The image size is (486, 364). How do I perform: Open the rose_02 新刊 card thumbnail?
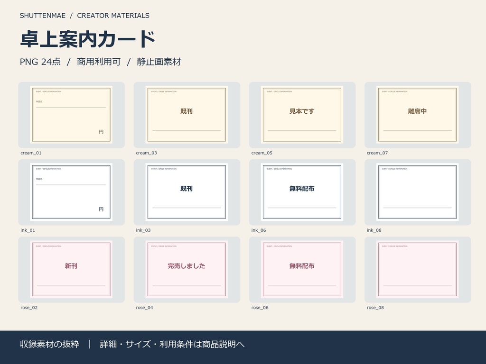(x=71, y=270)
